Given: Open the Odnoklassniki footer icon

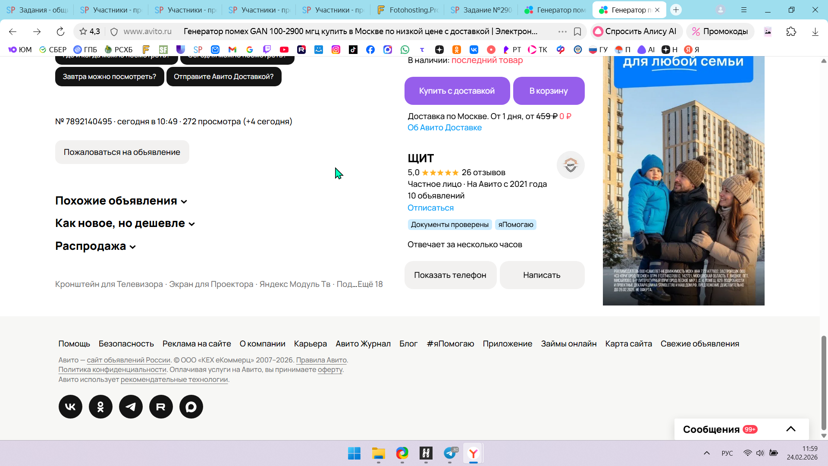Looking at the screenshot, I should tap(100, 406).
